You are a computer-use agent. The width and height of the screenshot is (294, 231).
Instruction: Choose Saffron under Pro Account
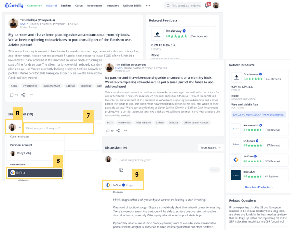pyautogui.click(x=35, y=173)
